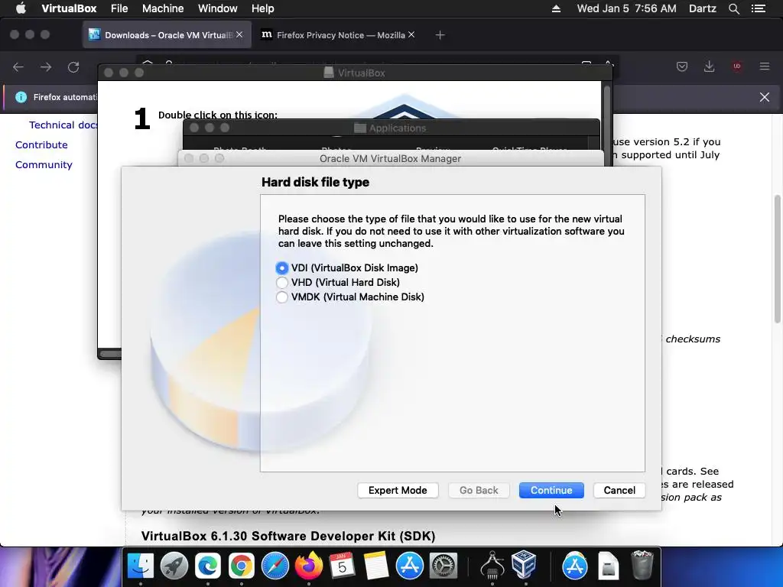Click the Applications Finder window title bar
The height and width of the screenshot is (587, 783).
tap(391, 128)
